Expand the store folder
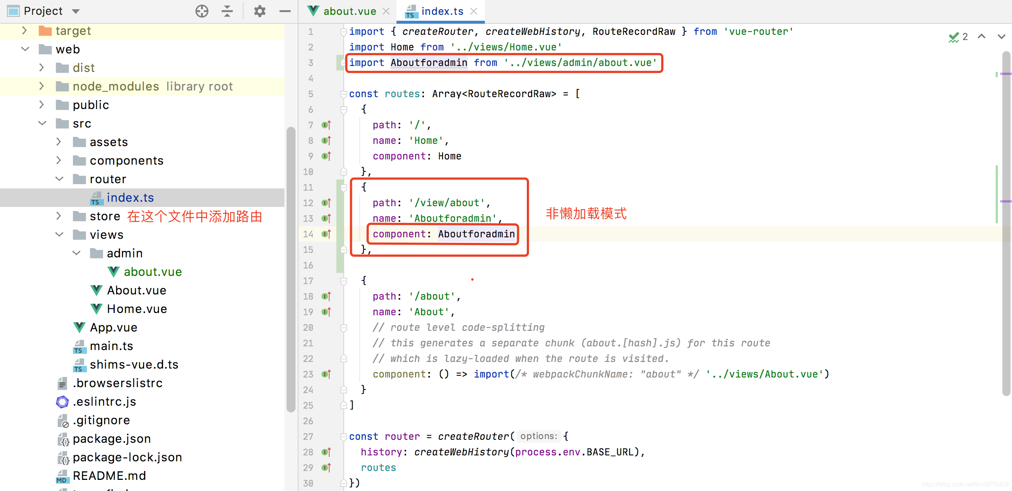 click(59, 216)
